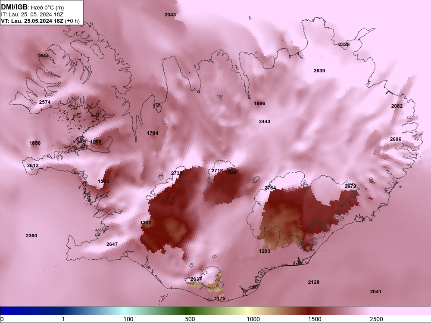Click the 2043 value at the top
This screenshot has width=431, height=323.
tap(170, 15)
